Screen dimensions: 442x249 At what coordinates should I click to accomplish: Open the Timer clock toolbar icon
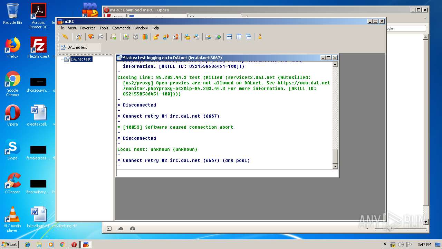(x=135, y=37)
